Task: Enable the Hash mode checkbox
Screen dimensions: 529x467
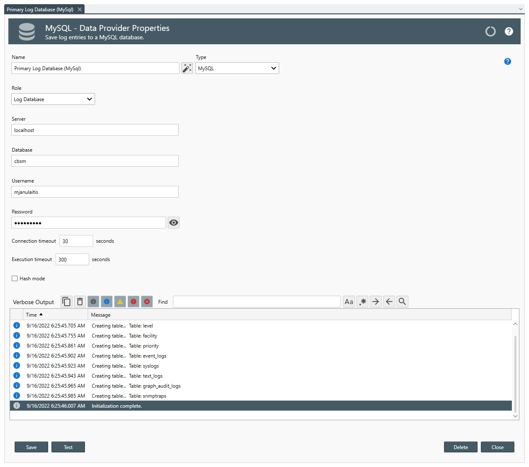Action: [15, 279]
